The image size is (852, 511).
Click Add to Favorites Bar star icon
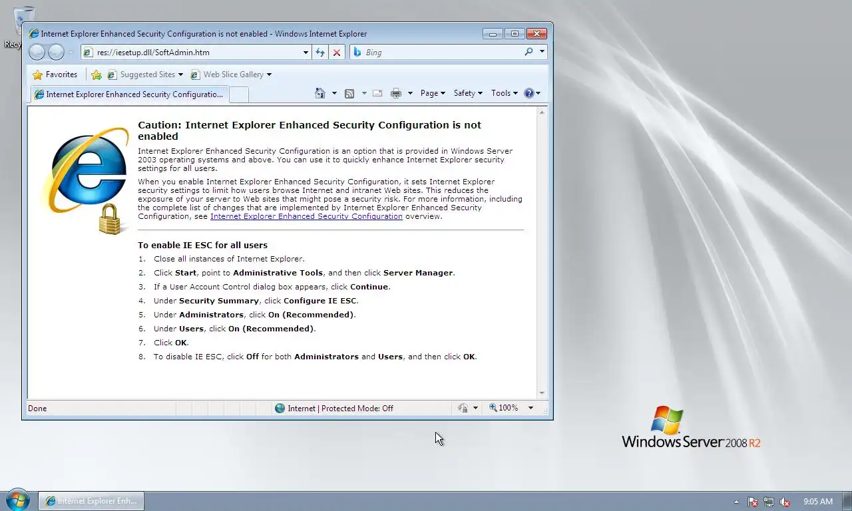97,75
